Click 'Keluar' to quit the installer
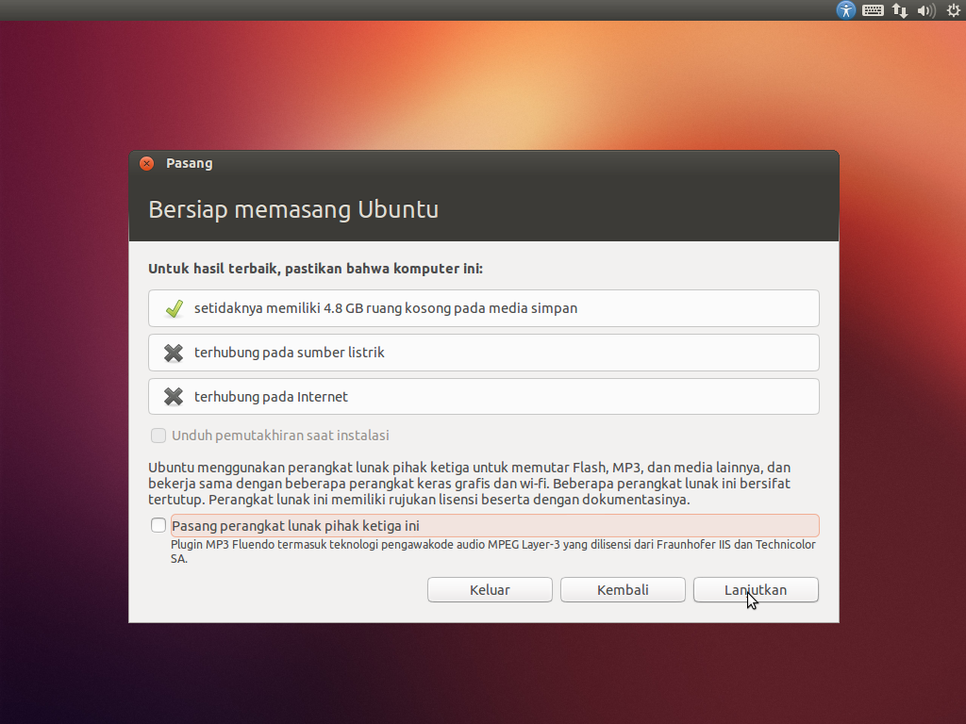This screenshot has height=724, width=966. (490, 589)
